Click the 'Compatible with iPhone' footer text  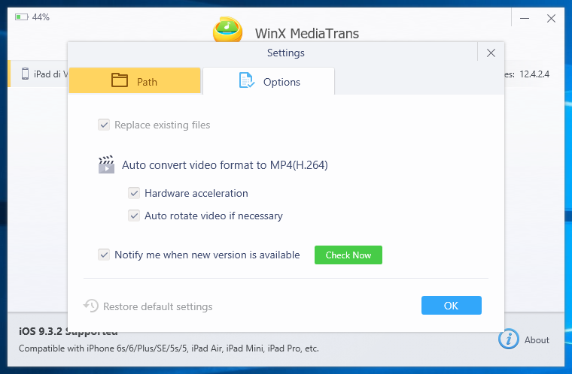[x=169, y=348]
